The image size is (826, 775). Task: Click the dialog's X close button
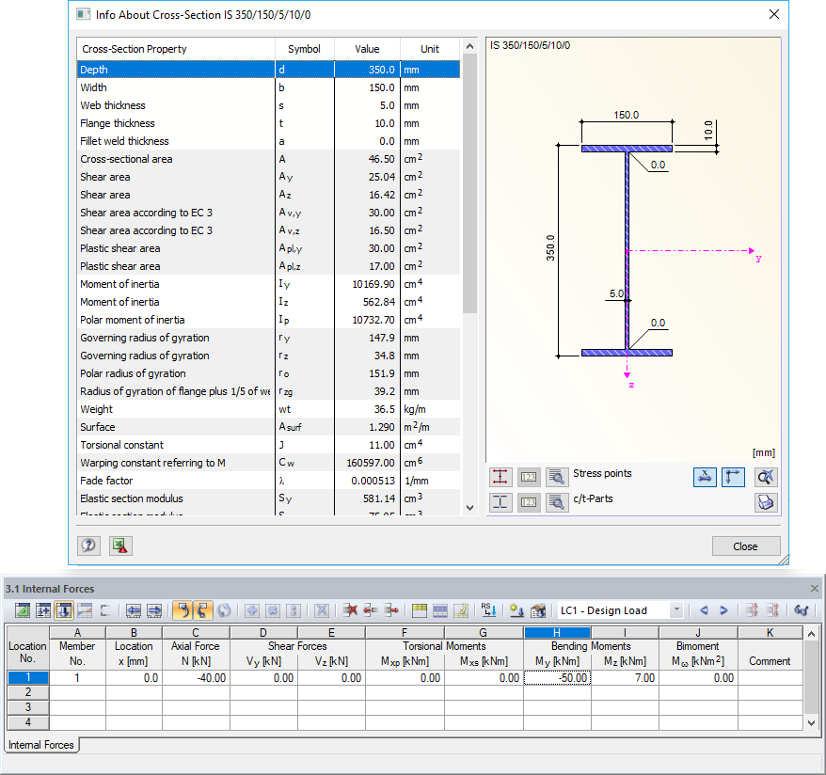click(x=774, y=14)
